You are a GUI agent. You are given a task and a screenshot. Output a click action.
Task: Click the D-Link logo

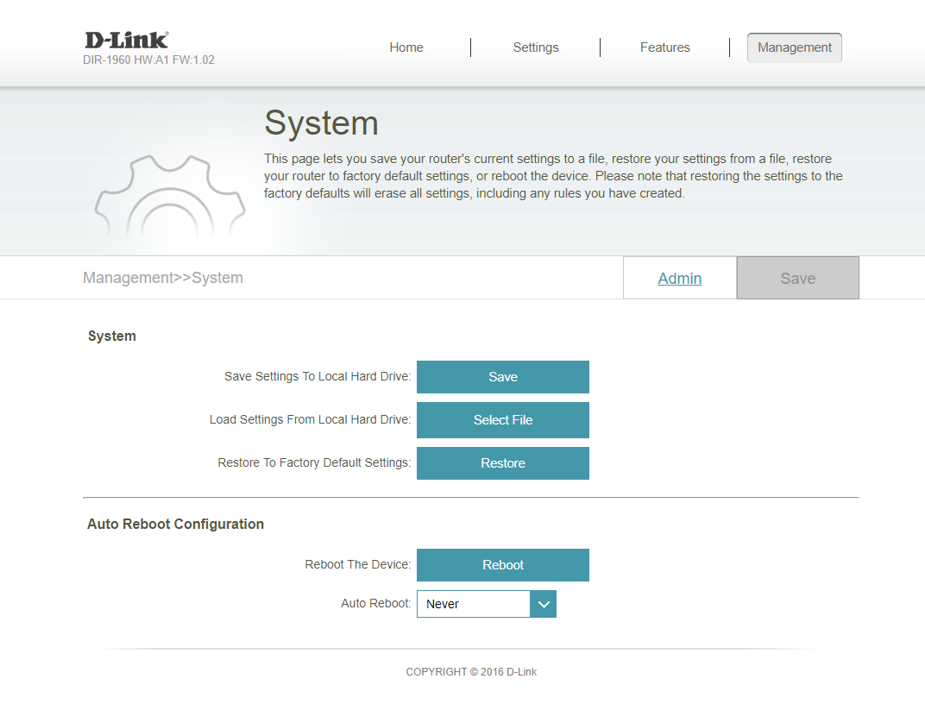pyautogui.click(x=127, y=40)
